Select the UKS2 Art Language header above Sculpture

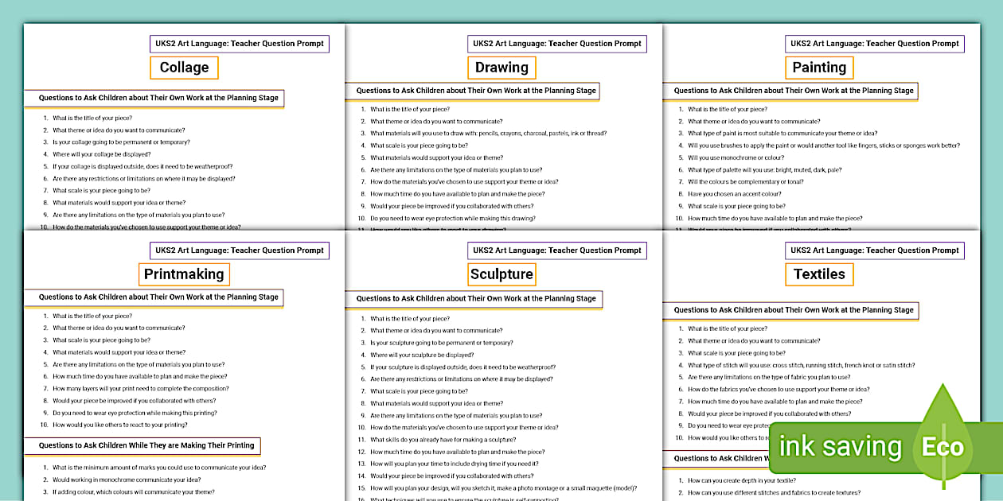click(x=557, y=250)
